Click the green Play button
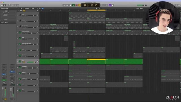181x102 pixels. [x=73, y=5]
